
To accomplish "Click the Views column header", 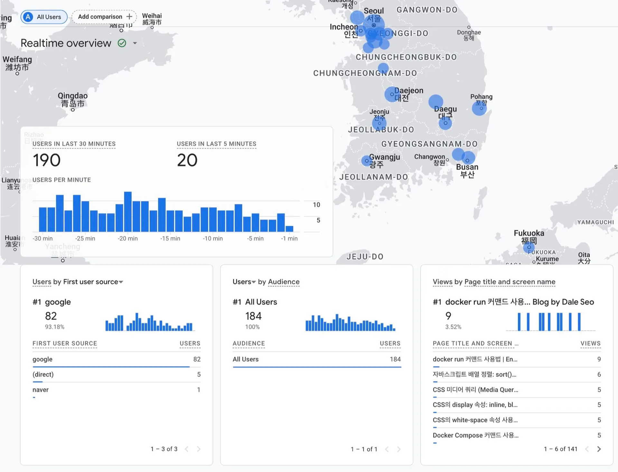I will 590,343.
